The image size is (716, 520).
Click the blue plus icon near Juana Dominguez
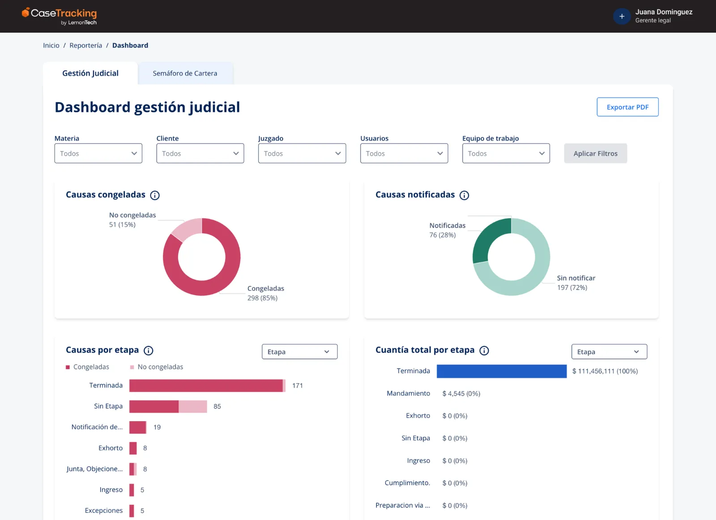point(622,17)
